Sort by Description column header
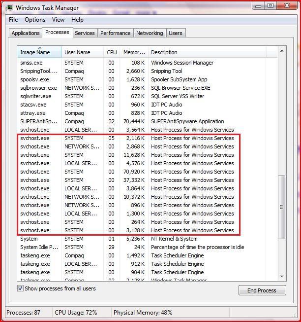The height and width of the screenshot is (322, 301). pyautogui.click(x=207, y=52)
